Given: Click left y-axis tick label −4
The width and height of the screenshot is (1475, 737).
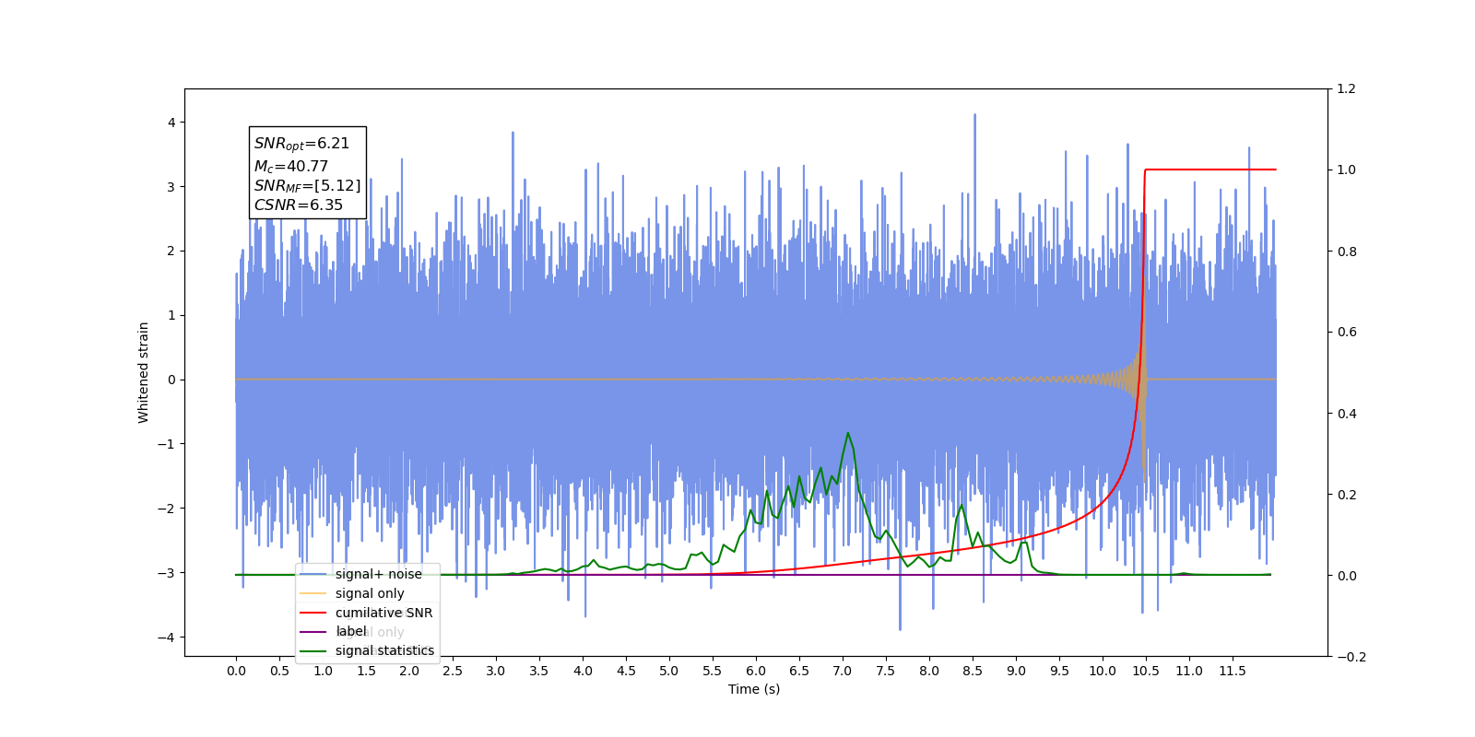Looking at the screenshot, I should click(166, 638).
